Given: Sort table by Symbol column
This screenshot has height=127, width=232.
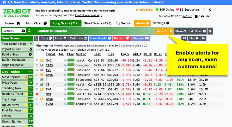Looking at the screenshot, I should [51, 54].
